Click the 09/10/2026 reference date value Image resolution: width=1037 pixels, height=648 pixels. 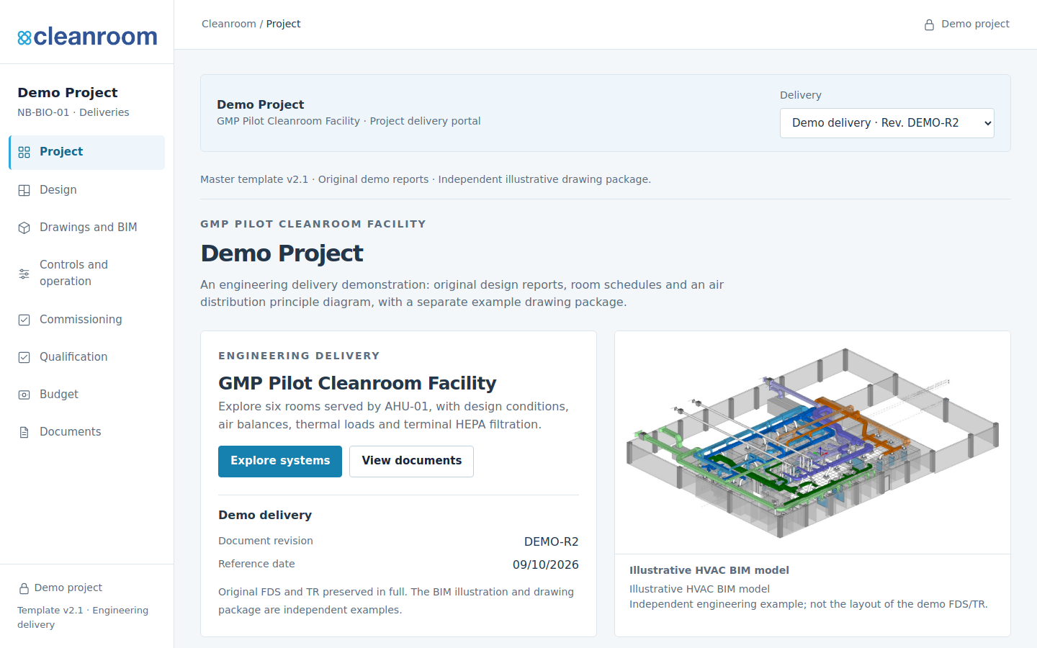[x=546, y=564]
